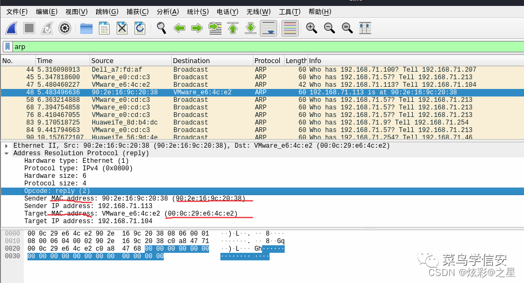This screenshot has width=524, height=283.
Task: Select Sender MAC address field
Action: 135,199
